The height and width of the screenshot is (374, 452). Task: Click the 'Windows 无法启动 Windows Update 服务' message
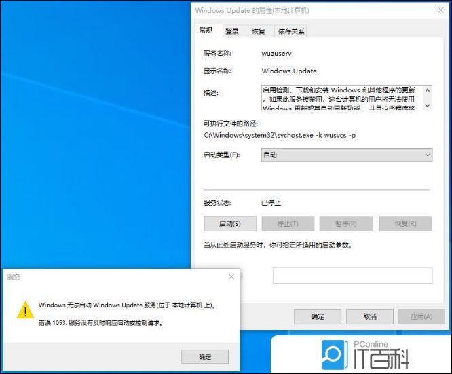(x=127, y=305)
